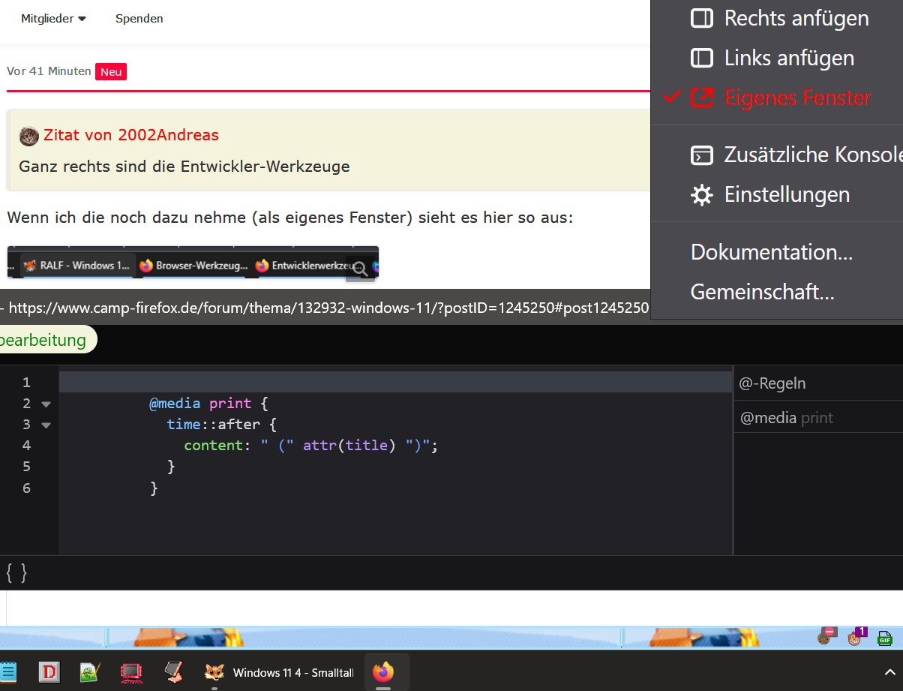Open the Mitglieder dropdown menu

[53, 19]
